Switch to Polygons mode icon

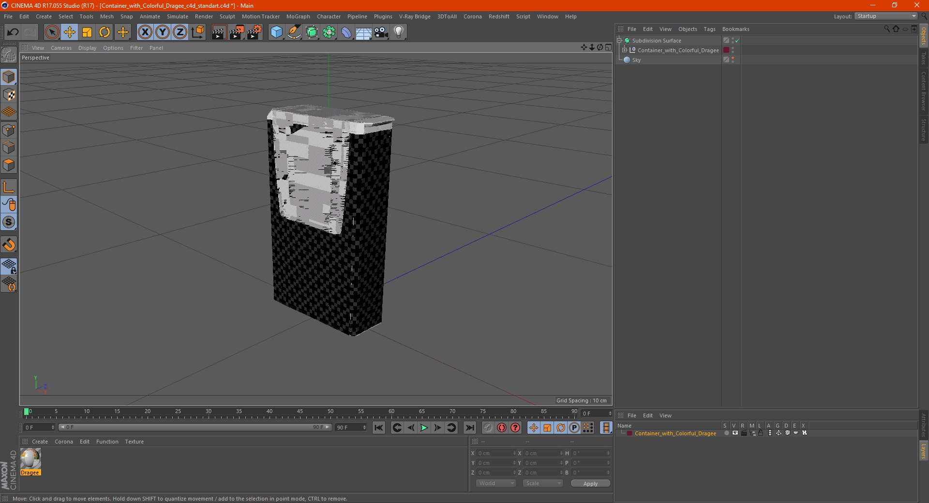tap(9, 165)
